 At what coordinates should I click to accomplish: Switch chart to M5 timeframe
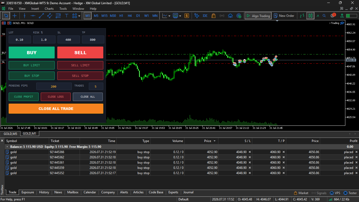(96, 16)
